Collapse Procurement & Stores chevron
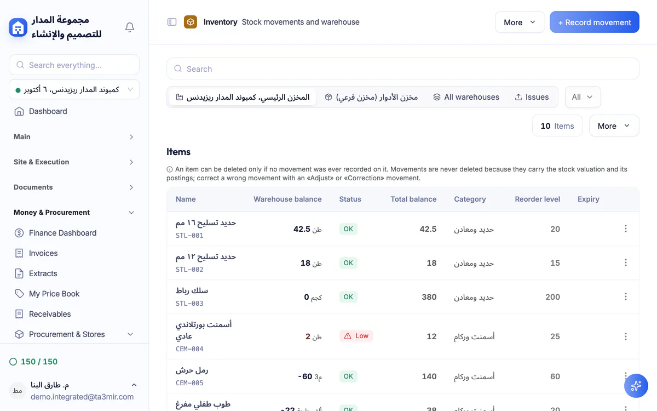Screen dimensions: 657x411 pyautogui.click(x=130, y=334)
